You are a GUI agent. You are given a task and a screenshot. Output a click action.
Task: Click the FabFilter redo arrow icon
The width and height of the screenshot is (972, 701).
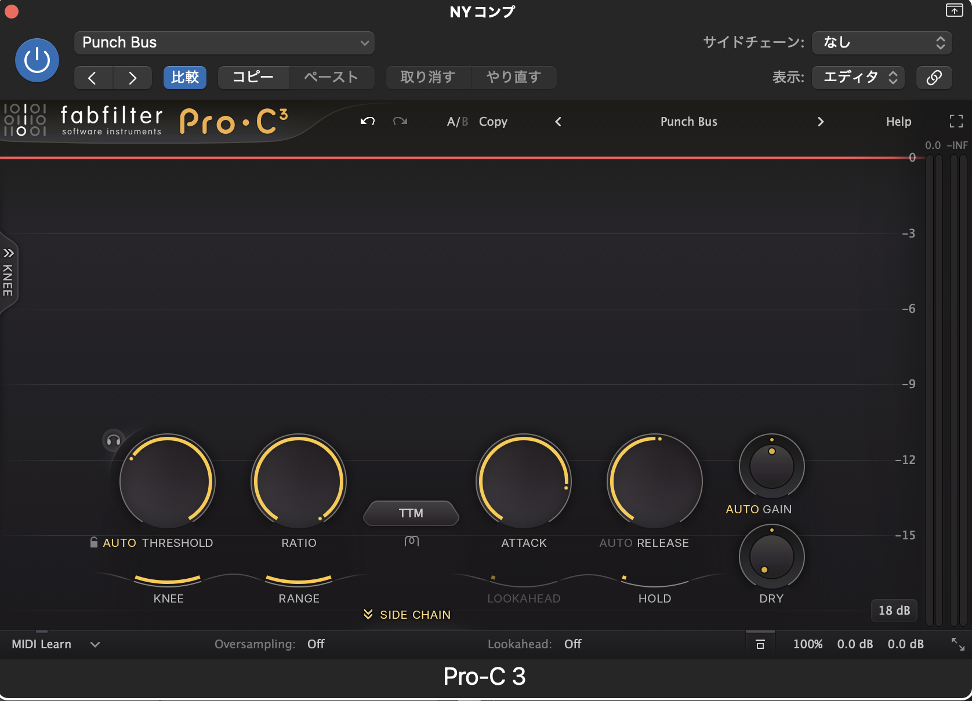click(400, 121)
